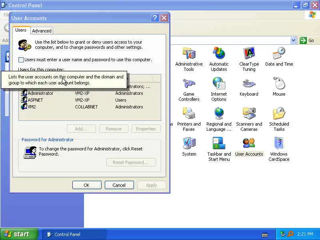Click the magnifier icon in system tray
The image size is (320, 240).
[290, 234]
